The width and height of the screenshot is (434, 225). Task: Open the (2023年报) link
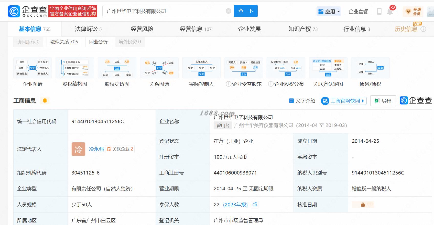point(235,205)
